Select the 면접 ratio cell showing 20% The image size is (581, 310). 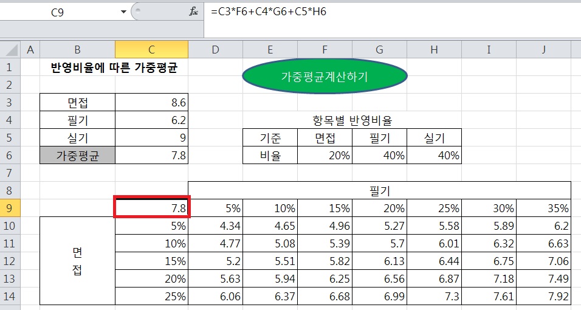(x=325, y=155)
